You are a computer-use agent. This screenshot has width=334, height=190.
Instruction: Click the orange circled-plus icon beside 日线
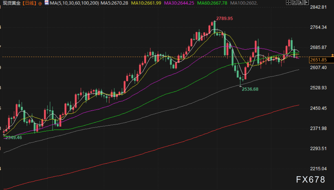(40, 4)
